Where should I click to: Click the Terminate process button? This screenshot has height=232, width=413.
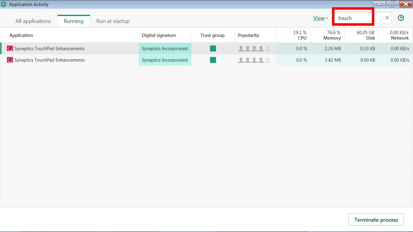point(376,220)
